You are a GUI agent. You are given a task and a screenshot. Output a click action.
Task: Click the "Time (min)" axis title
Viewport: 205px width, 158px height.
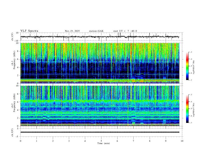pos(104,143)
